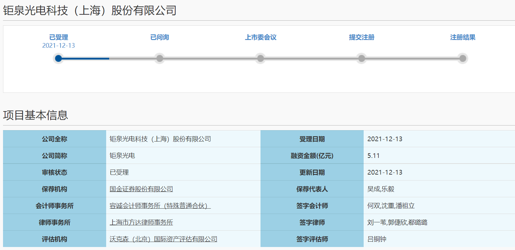
Task: Click the signing appraiser 吕铜钟
Action: [377, 239]
